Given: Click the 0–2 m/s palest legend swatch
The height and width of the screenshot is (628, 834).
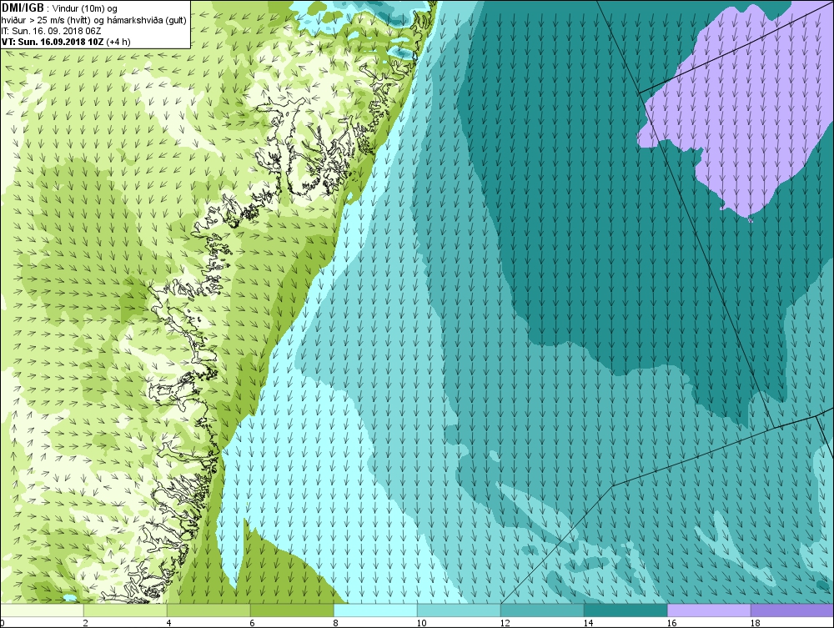Looking at the screenshot, I should 42,610.
